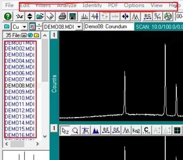Click the vertical scrollbar thumb in the file list
This screenshot has height=160, width=183.
pyautogui.click(x=45, y=60)
